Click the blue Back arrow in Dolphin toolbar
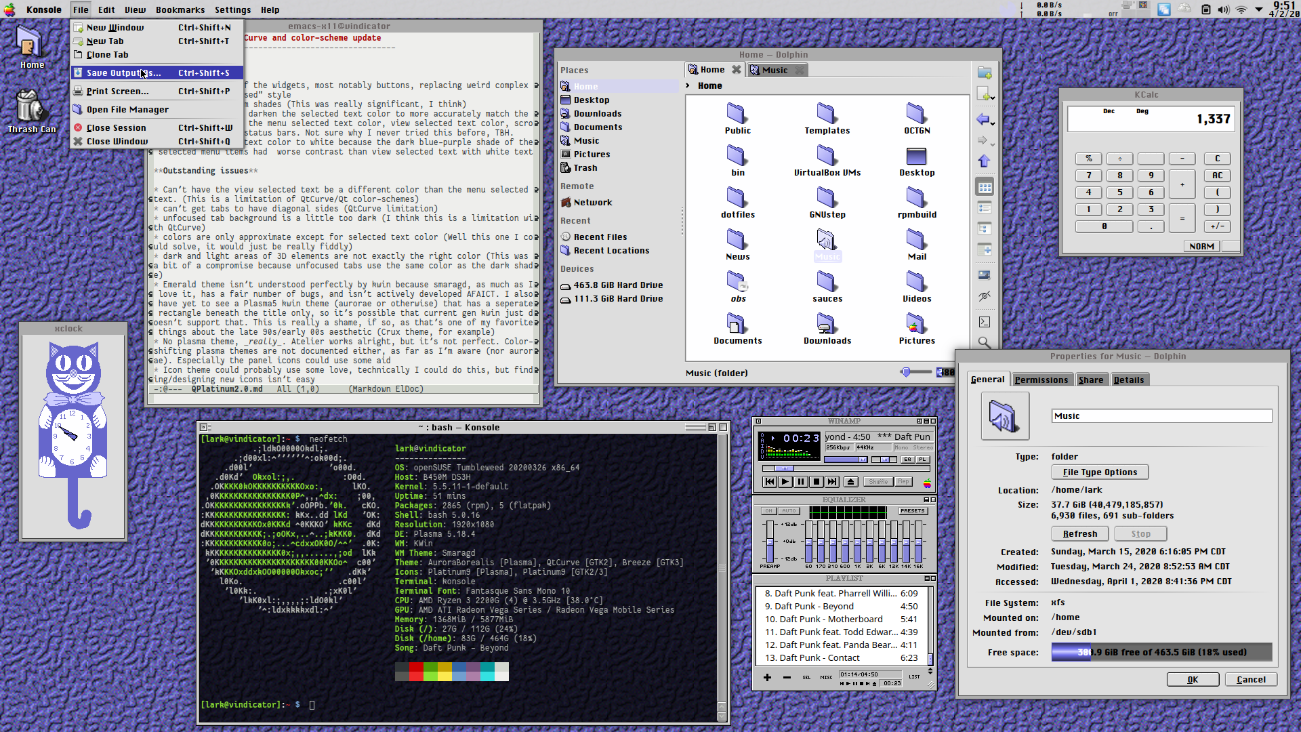The width and height of the screenshot is (1301, 732). coord(983,120)
